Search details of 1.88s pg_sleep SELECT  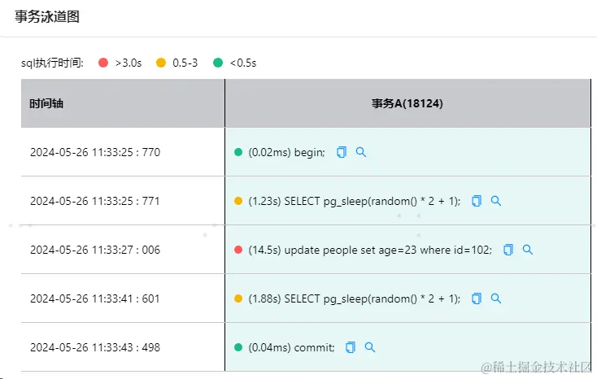(x=496, y=298)
